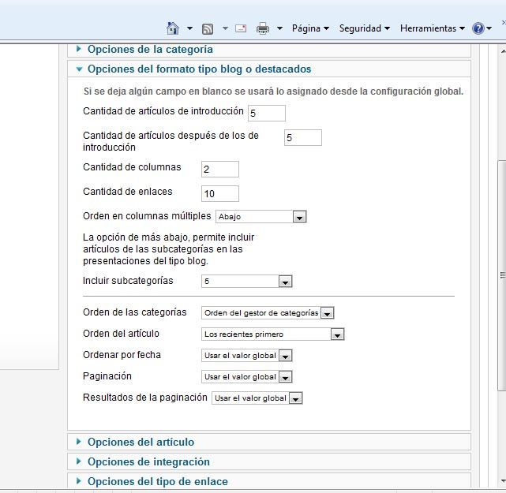Open Orden en columnas múltiples dropdown
Viewport: 506px width, 493px height.
(261, 217)
